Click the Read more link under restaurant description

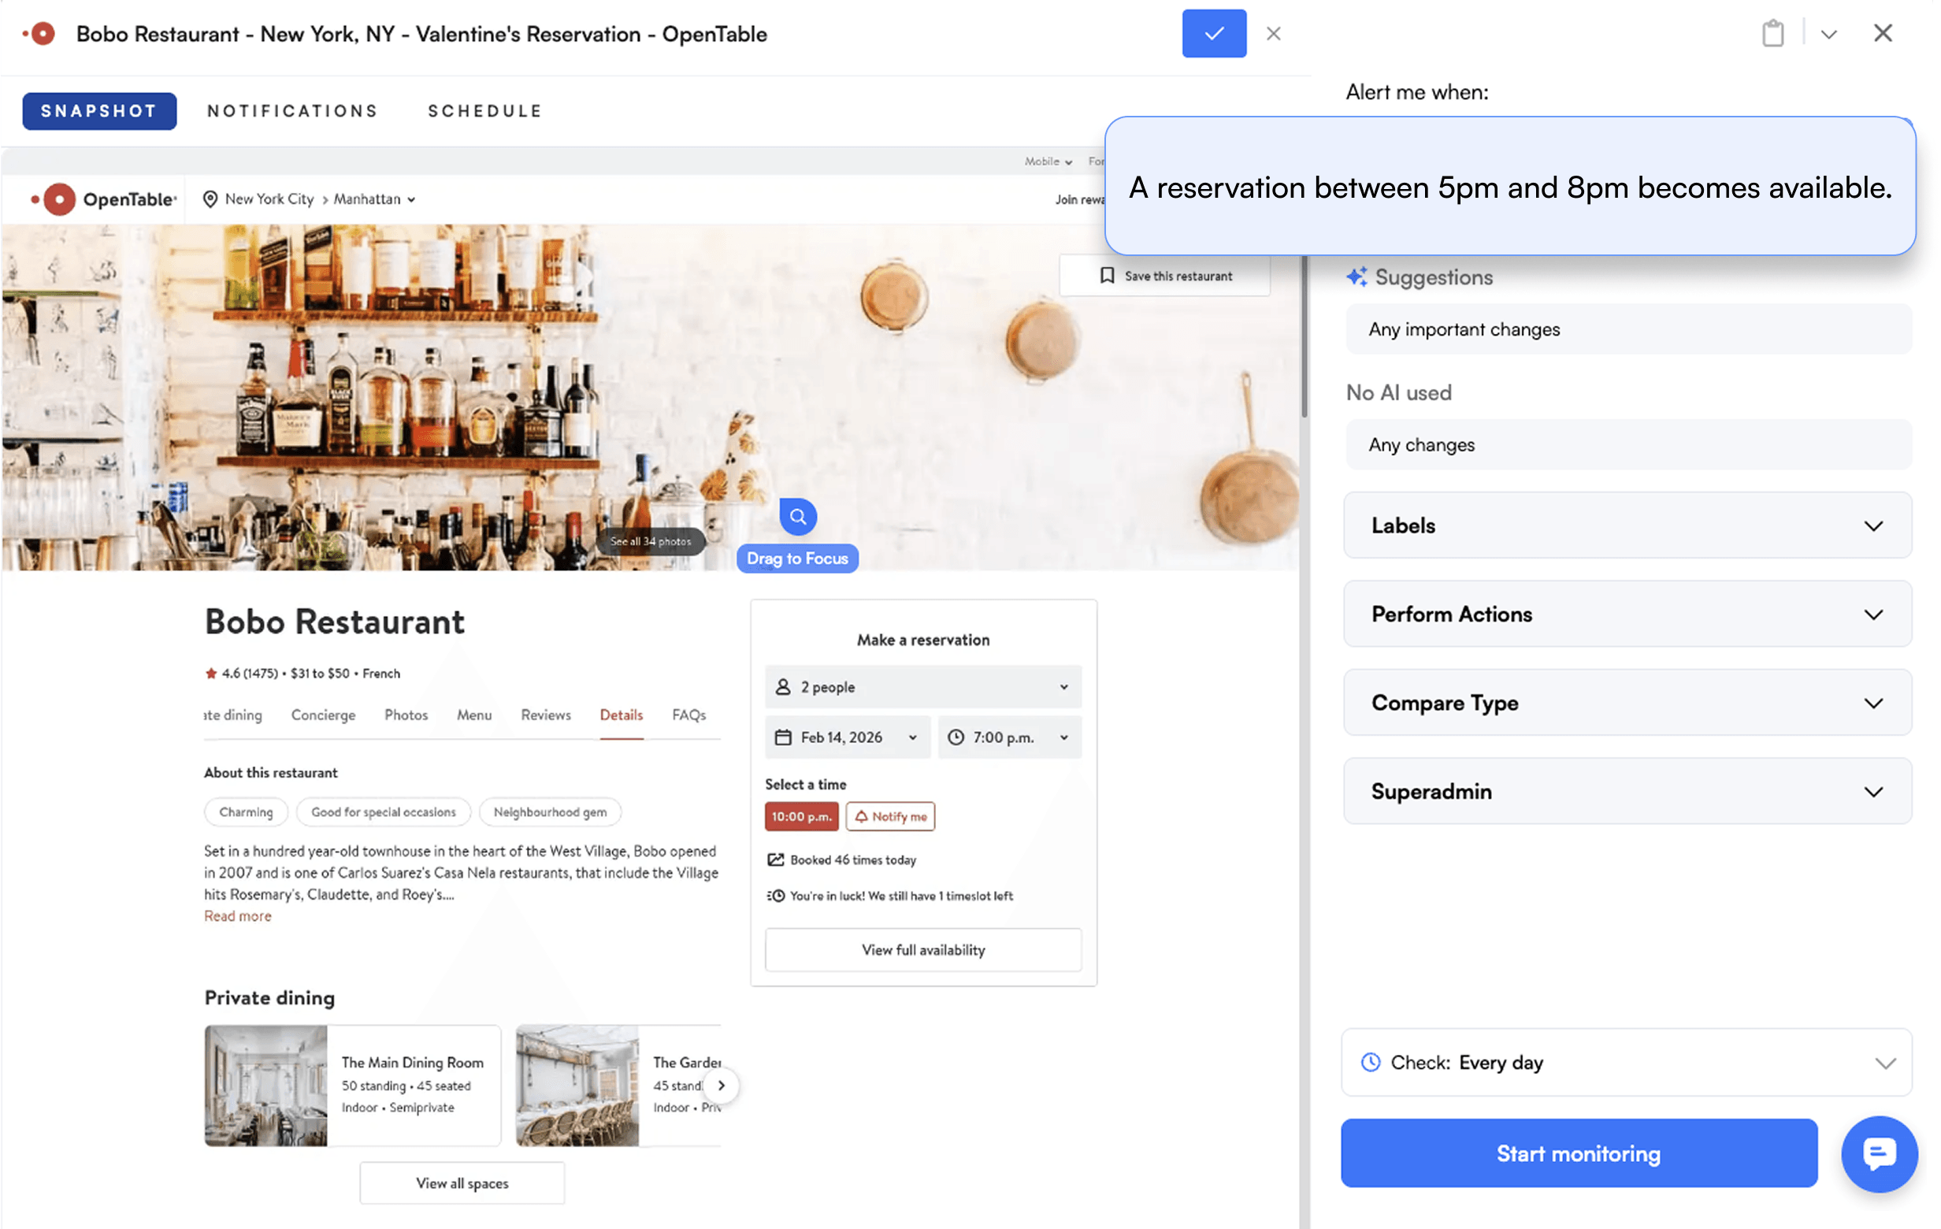tap(237, 915)
